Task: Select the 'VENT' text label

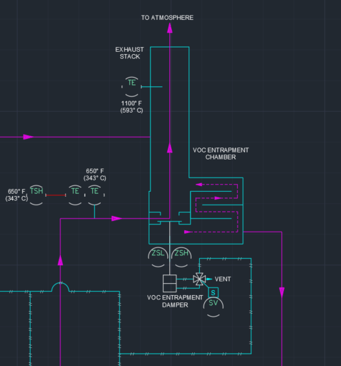Action: pyautogui.click(x=223, y=279)
